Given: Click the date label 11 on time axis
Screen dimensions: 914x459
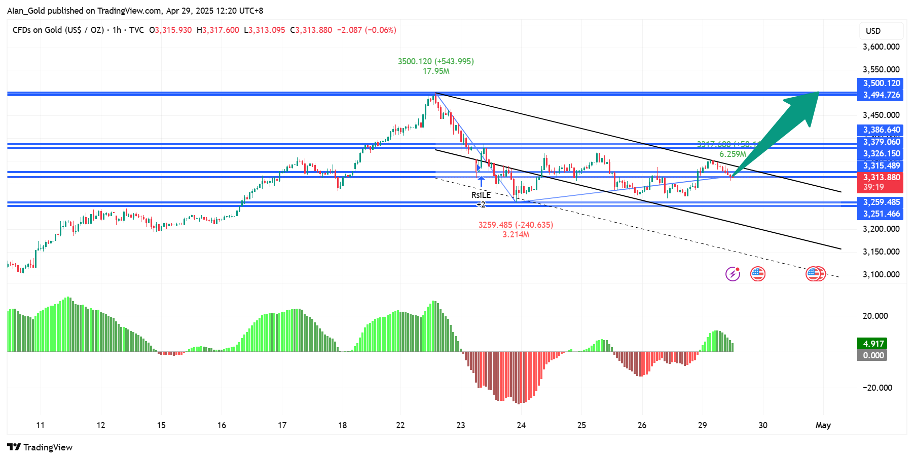Looking at the screenshot, I should tap(41, 425).
